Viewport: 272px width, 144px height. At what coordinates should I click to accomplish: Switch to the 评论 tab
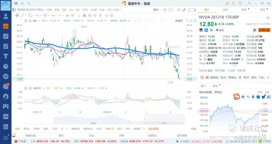tap(263, 10)
